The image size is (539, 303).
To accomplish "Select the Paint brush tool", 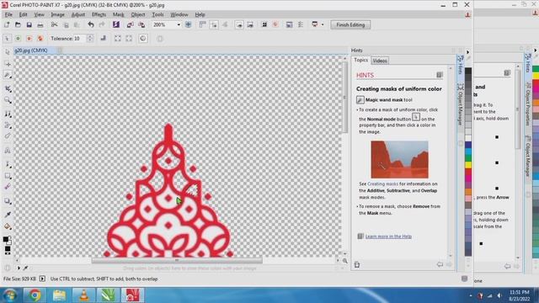I will (8, 187).
